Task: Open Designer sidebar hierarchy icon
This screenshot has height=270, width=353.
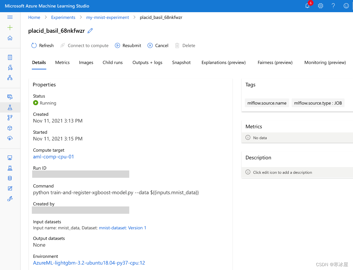Action: point(10,78)
